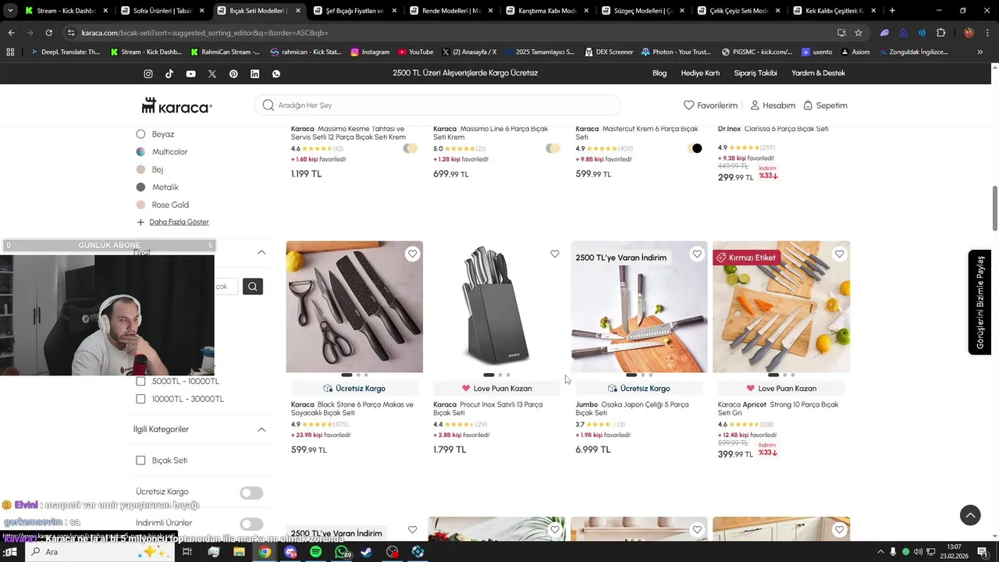Open the Black Stone knife set image
The image size is (999, 562).
tap(354, 307)
